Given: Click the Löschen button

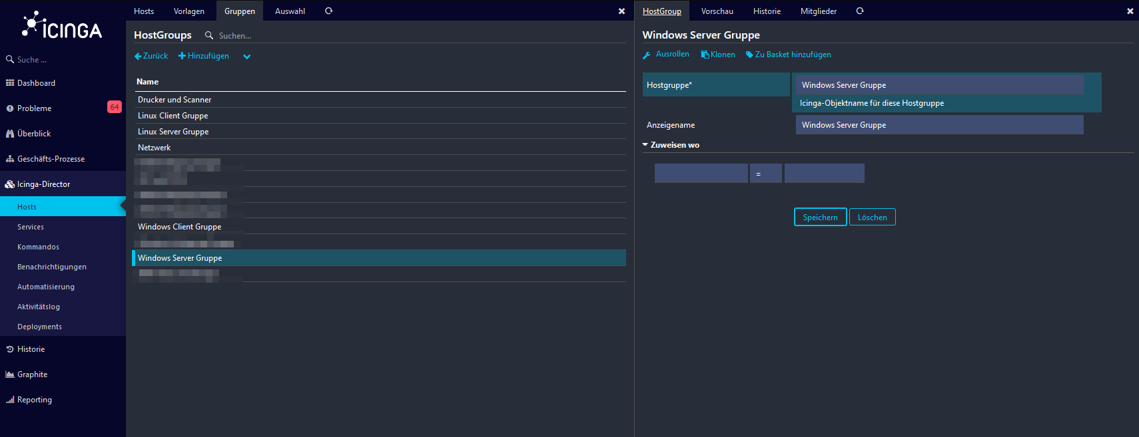Looking at the screenshot, I should (873, 218).
